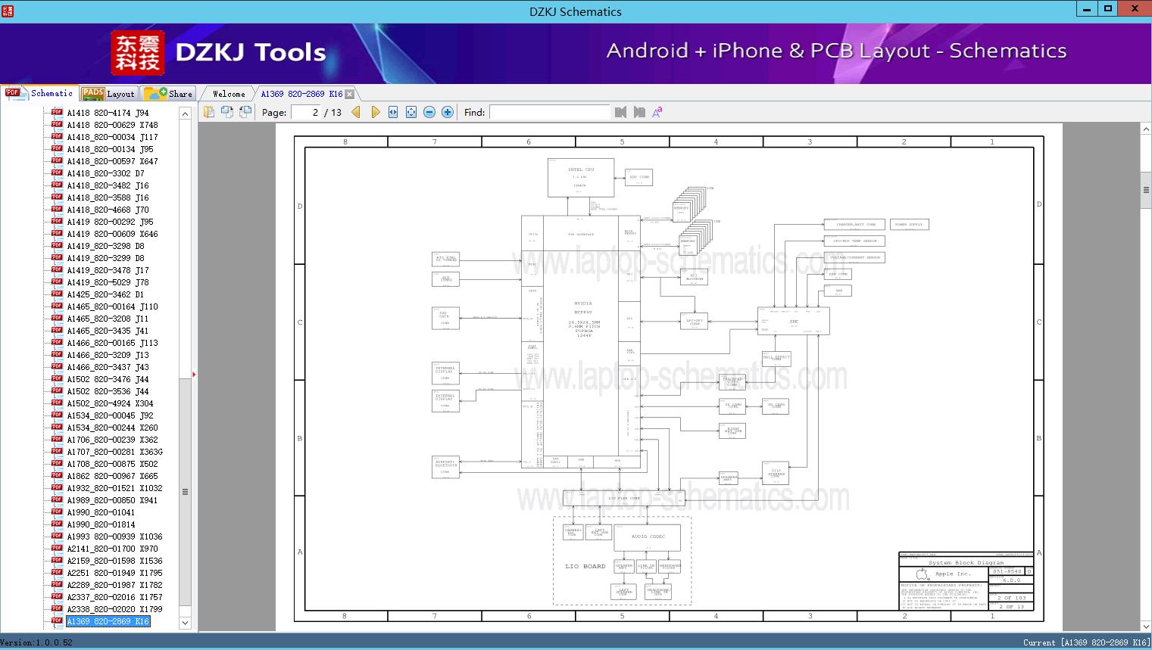Open A1418_820-3302 D7 schematic
Viewport: 1152px width, 650px height.
coord(105,173)
